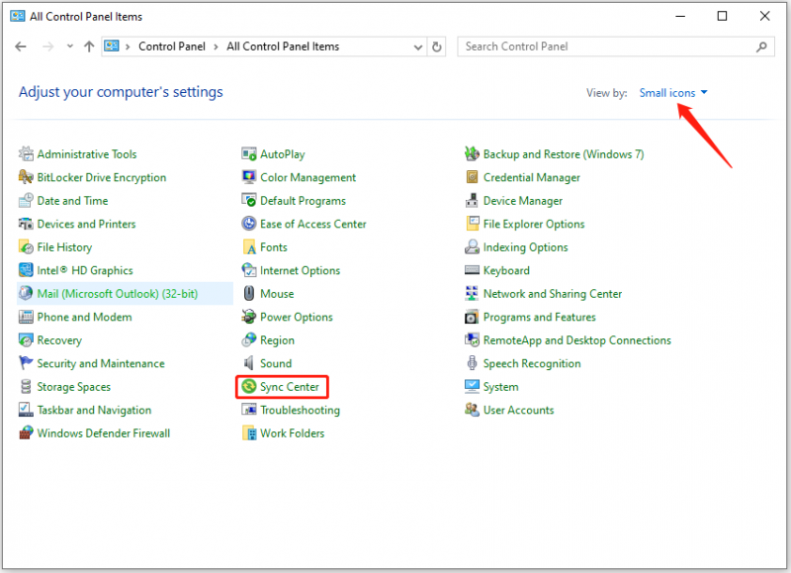
Task: Refresh the Control Panel view
Action: coord(437,47)
